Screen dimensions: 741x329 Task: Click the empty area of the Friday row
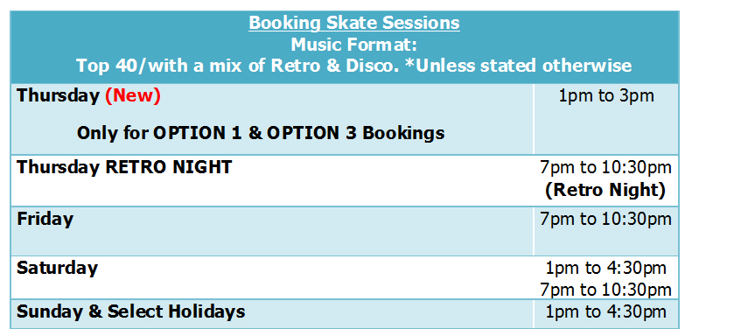pos(303,232)
